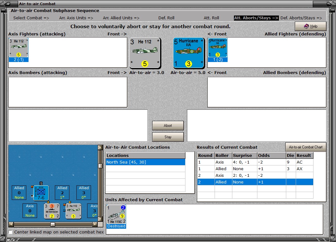Click the Odds column header
The height and width of the screenshot is (242, 336).
click(271, 155)
